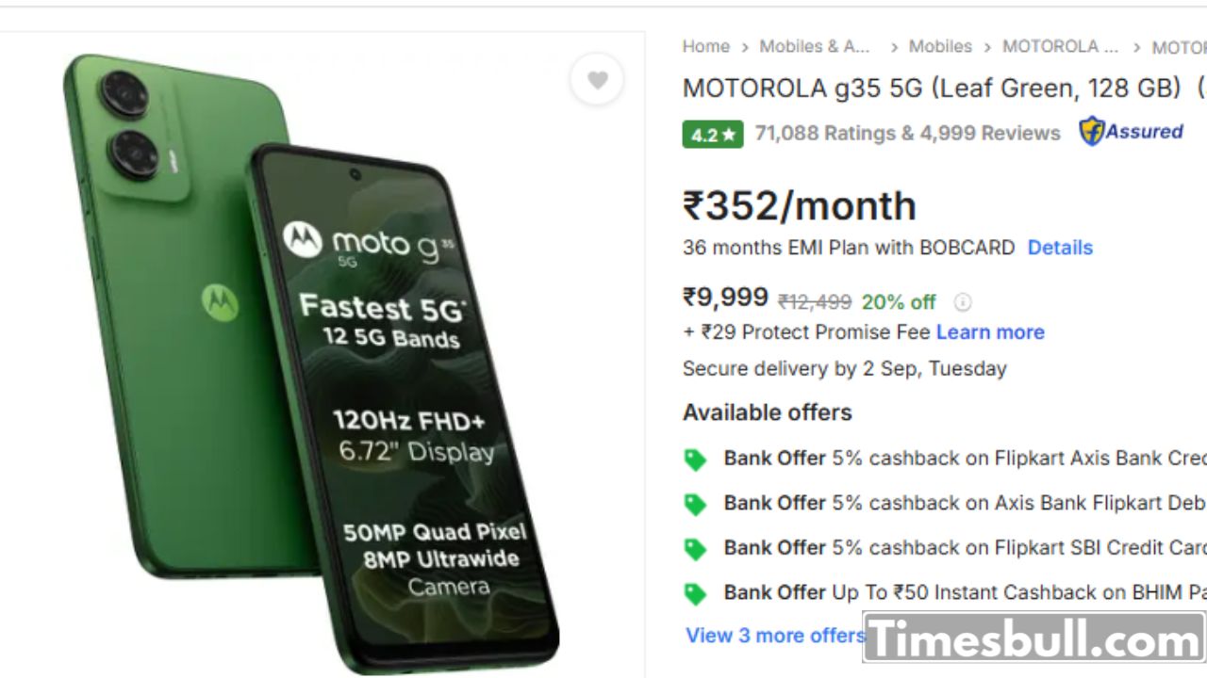1207x678 pixels.
Task: Click the breadcrumb chevron after Home
Action: 745,47
